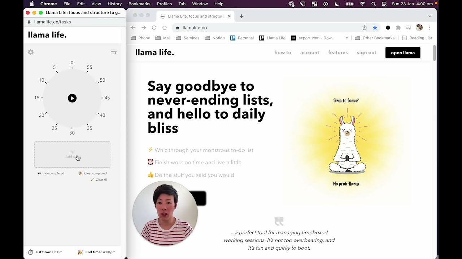Open the tab search chevron

(x=430, y=16)
